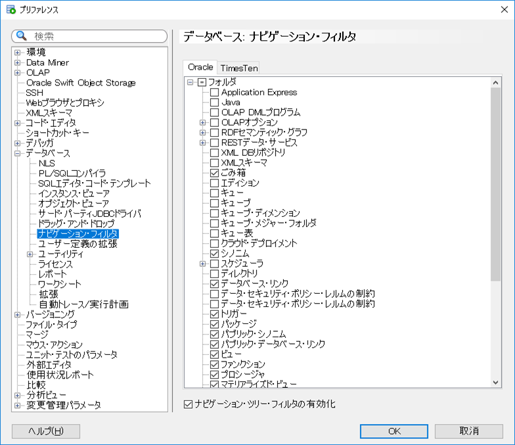Open SQLエディタ・コード・テンプレート settings
The width and height of the screenshot is (515, 445).
click(x=95, y=183)
